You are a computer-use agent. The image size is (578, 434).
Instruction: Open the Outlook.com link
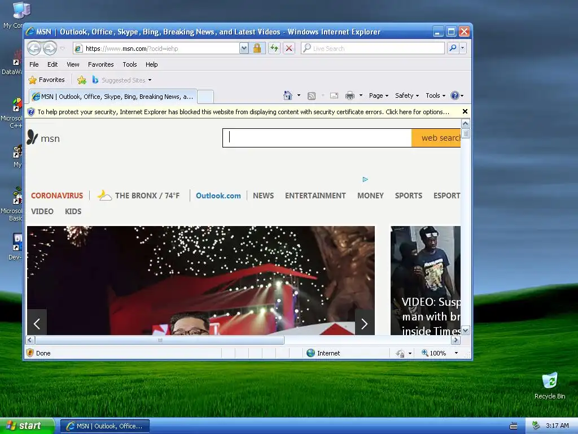point(218,196)
